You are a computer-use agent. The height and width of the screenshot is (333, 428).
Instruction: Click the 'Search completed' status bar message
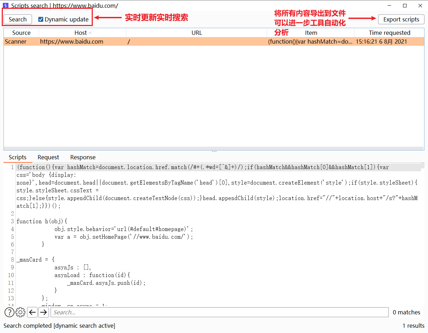tap(59, 326)
